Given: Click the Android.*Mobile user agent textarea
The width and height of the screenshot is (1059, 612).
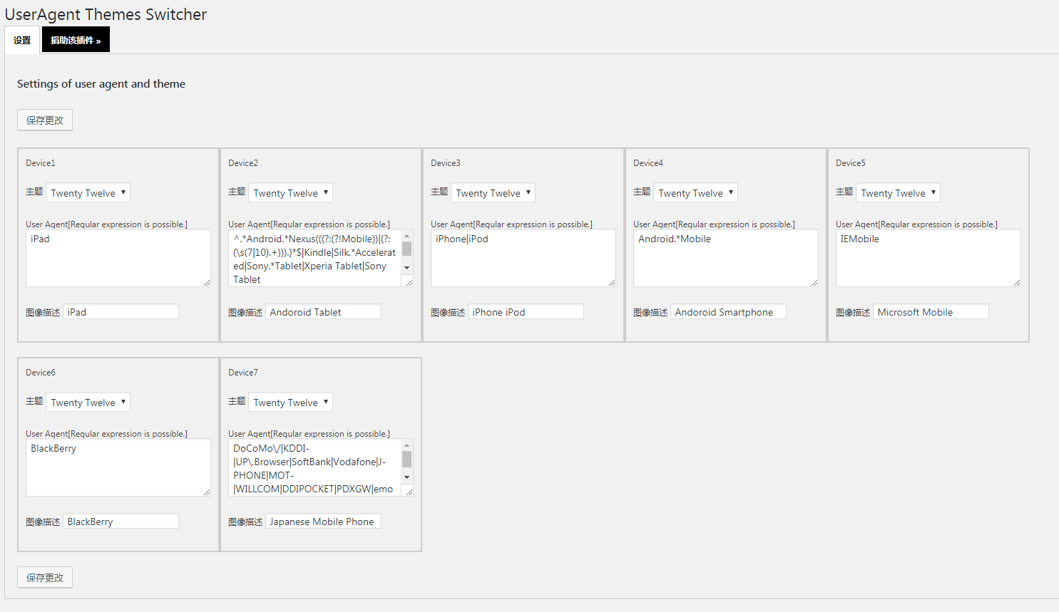Looking at the screenshot, I should (x=726, y=258).
